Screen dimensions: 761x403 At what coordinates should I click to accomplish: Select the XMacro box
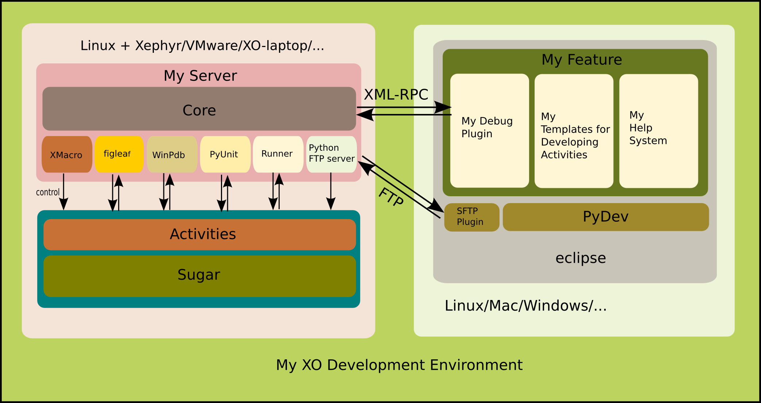pyautogui.click(x=67, y=154)
